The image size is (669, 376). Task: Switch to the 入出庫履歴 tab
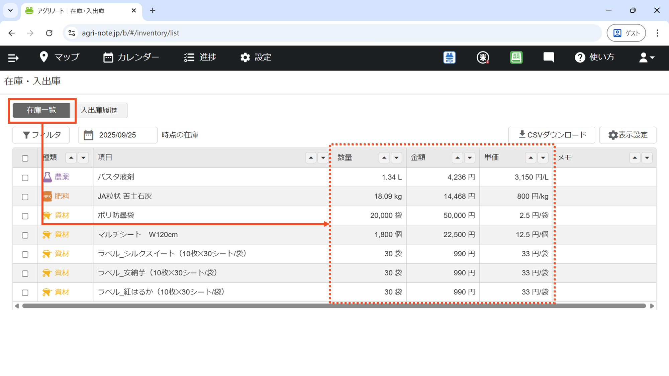click(x=99, y=110)
